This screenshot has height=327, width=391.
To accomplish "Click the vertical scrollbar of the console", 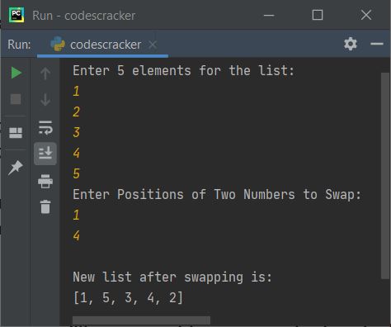I will pos(385,176).
